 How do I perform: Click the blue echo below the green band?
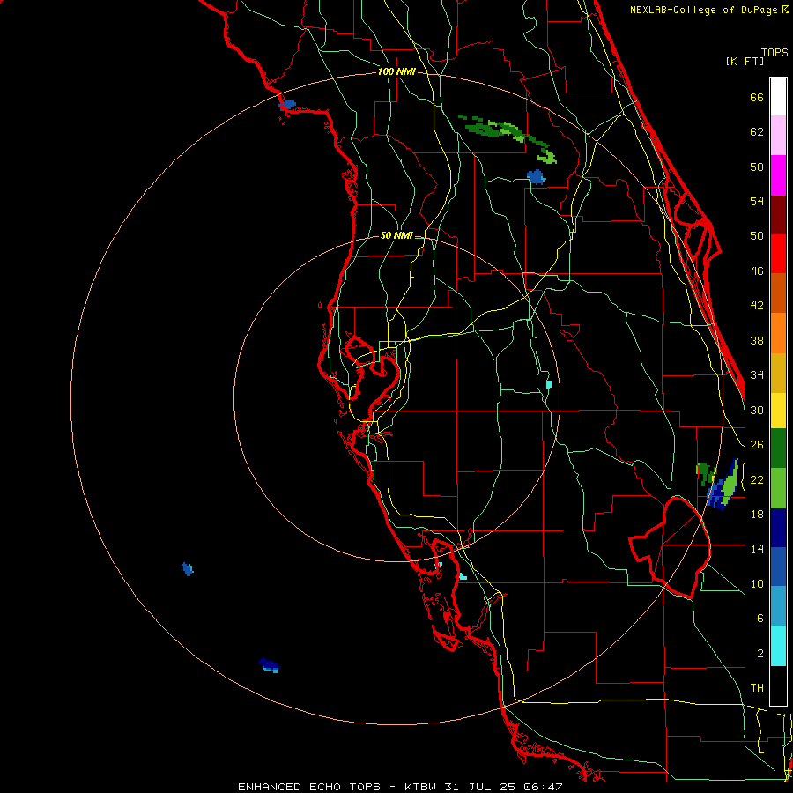tap(536, 177)
